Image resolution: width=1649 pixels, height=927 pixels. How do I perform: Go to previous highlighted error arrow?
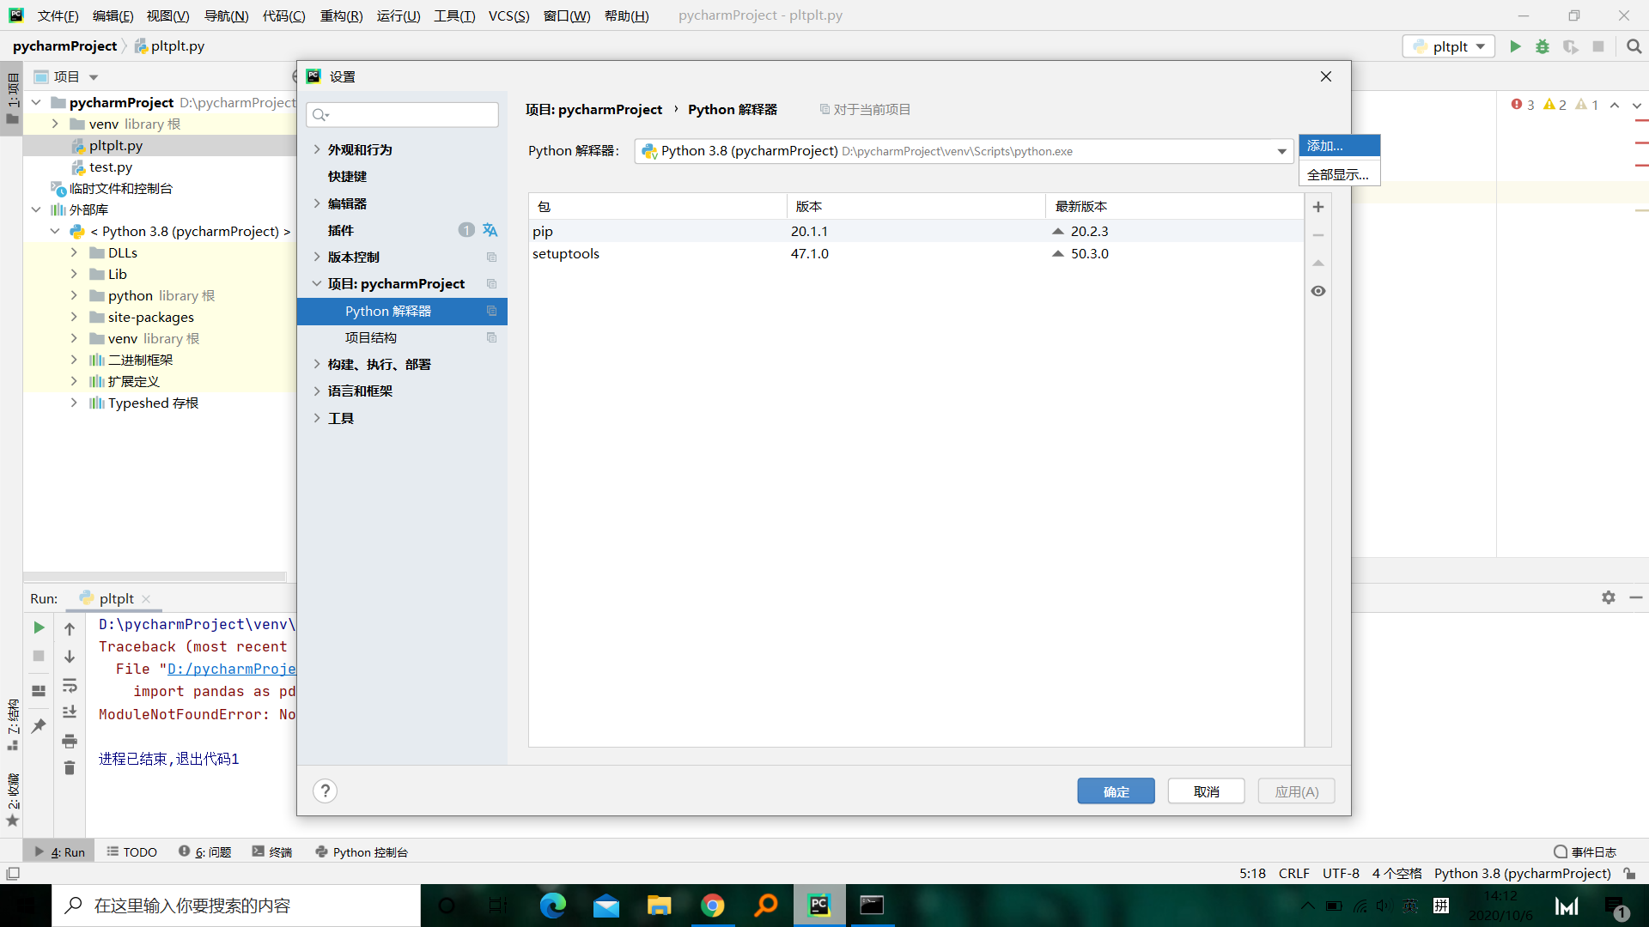click(x=1615, y=105)
